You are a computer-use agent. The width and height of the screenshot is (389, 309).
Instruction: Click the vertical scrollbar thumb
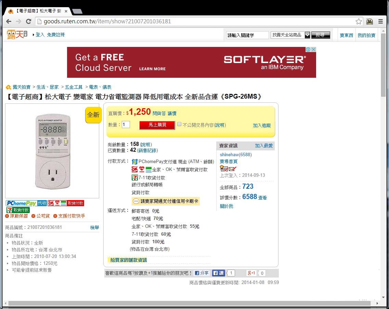coord(383,65)
